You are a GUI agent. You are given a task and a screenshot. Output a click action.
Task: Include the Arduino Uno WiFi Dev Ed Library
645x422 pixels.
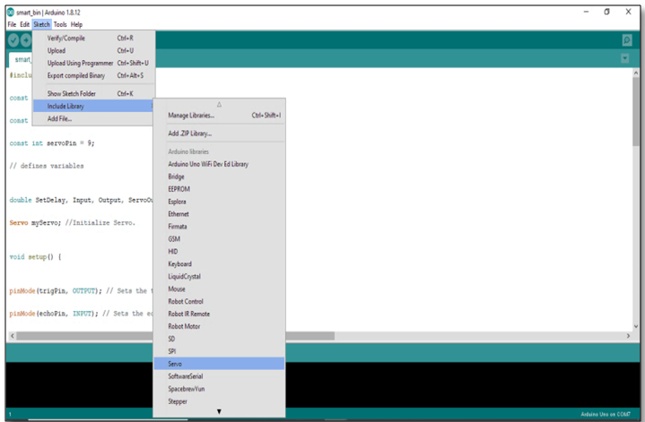point(219,164)
